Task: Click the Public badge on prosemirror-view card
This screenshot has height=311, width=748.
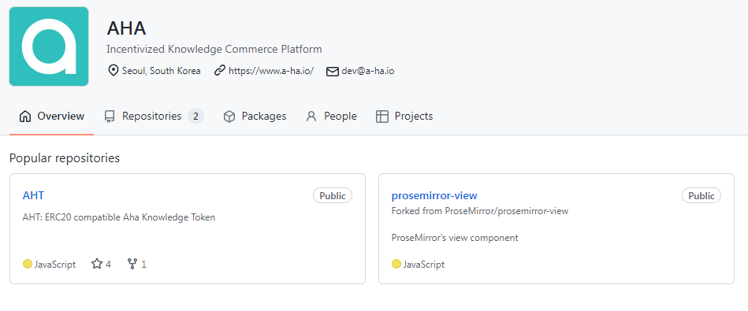Action: [x=701, y=196]
